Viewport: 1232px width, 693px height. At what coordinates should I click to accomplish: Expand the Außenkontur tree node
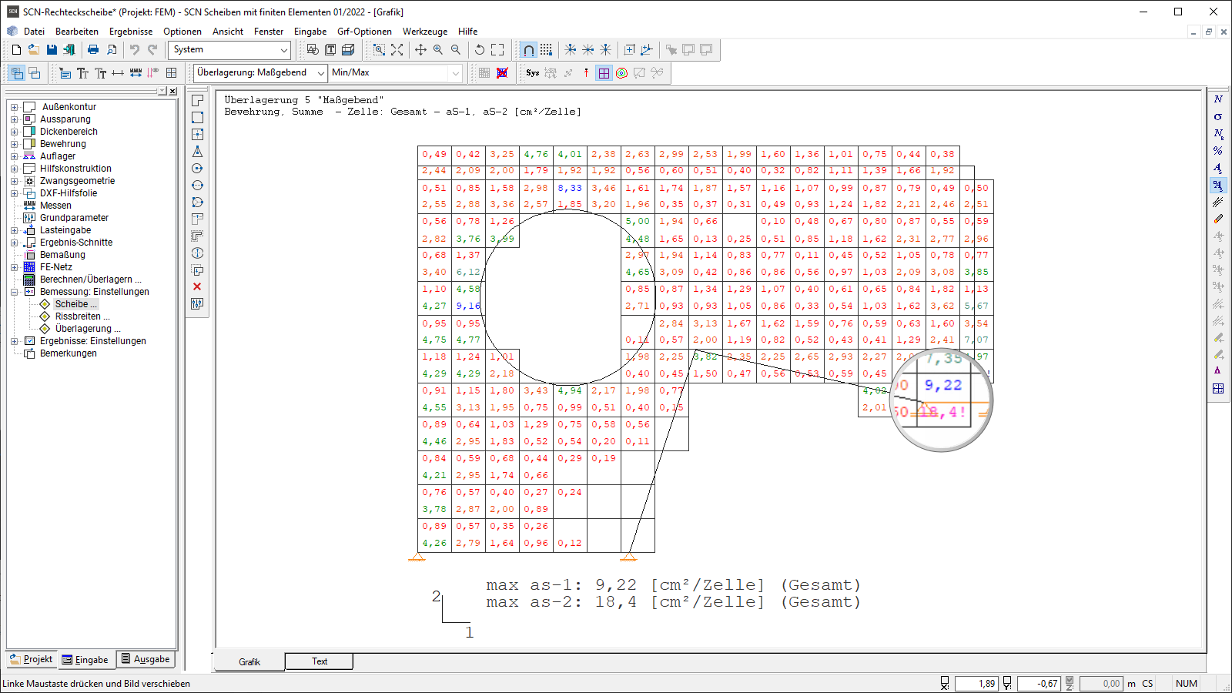coord(14,107)
